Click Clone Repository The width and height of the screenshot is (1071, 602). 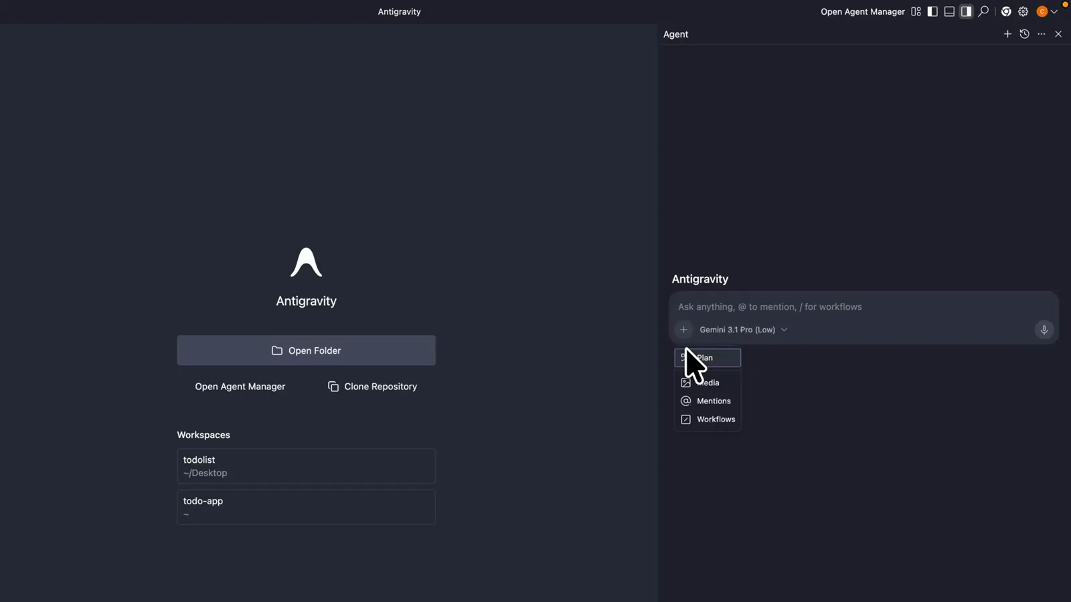(x=372, y=387)
